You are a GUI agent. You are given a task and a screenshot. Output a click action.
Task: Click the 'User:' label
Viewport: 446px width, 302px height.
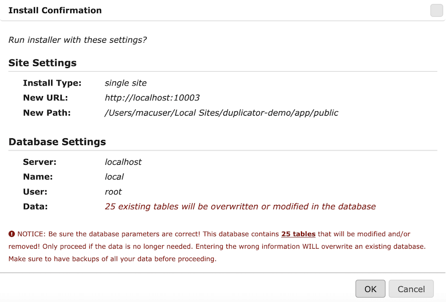point(35,192)
